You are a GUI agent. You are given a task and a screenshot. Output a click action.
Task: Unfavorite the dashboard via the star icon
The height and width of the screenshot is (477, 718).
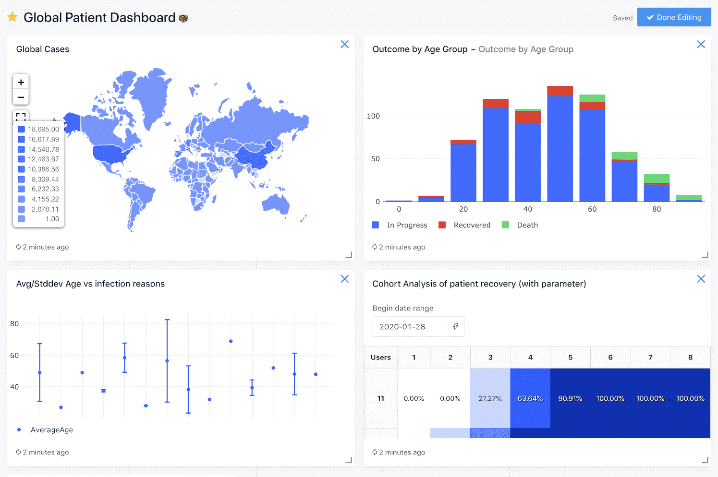pos(12,17)
